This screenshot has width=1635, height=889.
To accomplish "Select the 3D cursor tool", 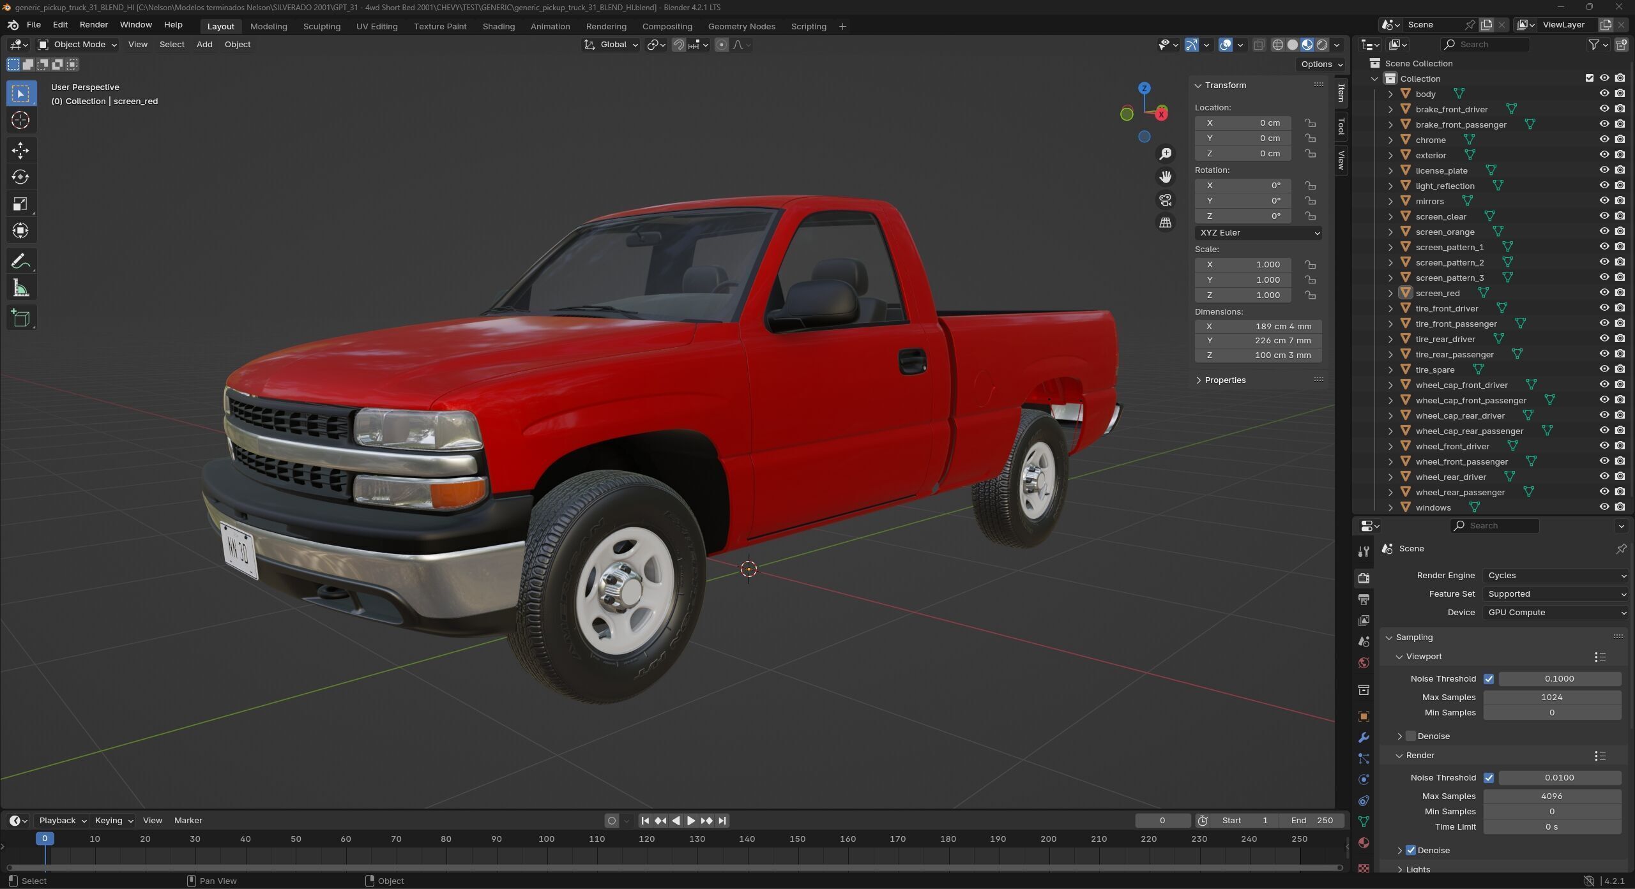I will pyautogui.click(x=20, y=121).
